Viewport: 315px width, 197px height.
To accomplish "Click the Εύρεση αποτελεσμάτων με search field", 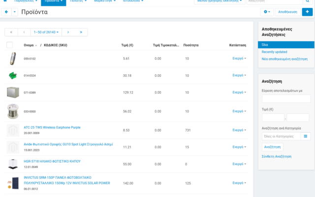I will [x=285, y=99].
